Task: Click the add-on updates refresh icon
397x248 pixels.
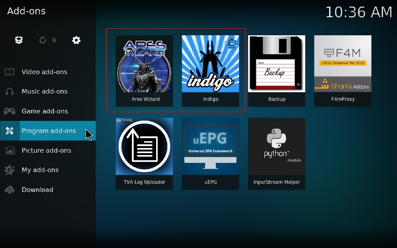Action: (42, 40)
